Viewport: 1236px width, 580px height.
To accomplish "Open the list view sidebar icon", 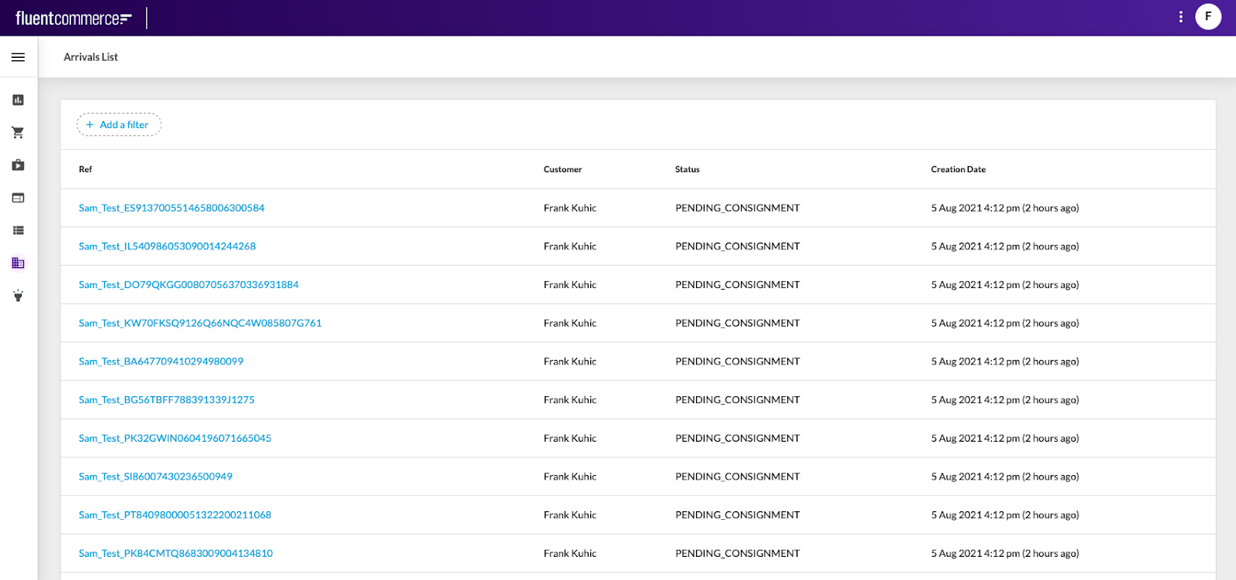I will (x=18, y=230).
